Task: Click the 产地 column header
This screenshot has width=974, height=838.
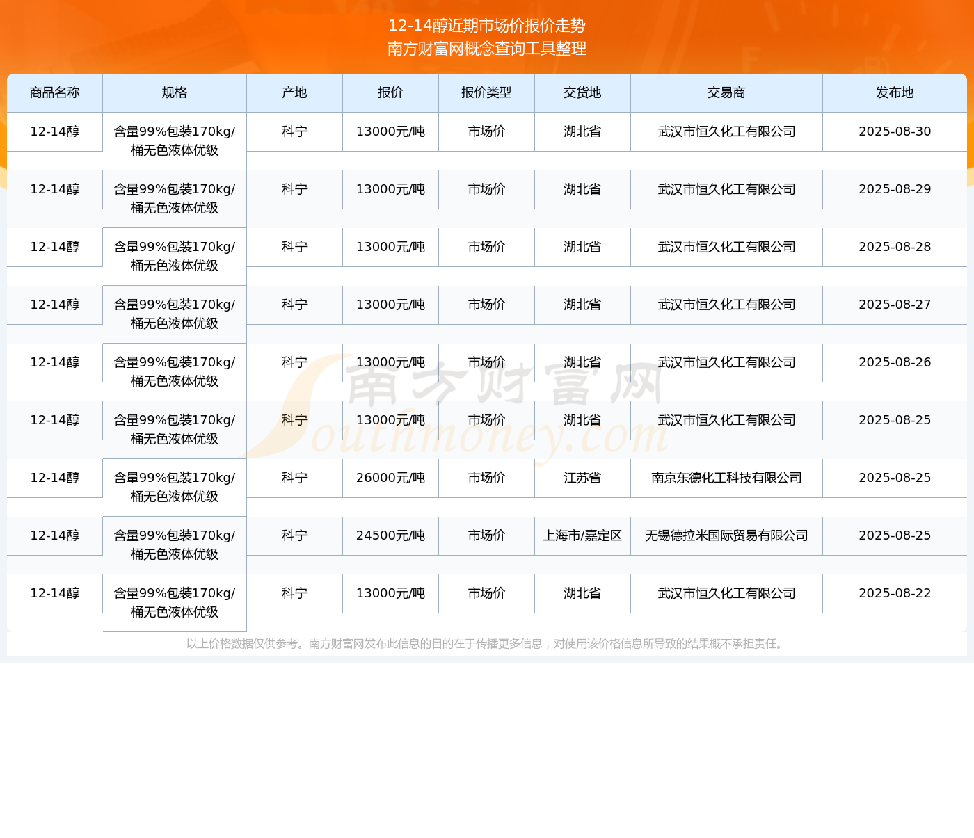Action: 295,92
